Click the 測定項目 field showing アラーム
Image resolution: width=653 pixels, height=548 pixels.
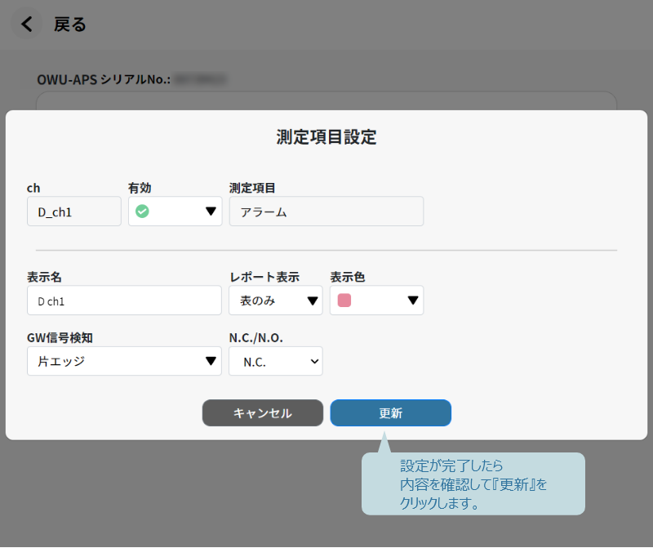[326, 212]
